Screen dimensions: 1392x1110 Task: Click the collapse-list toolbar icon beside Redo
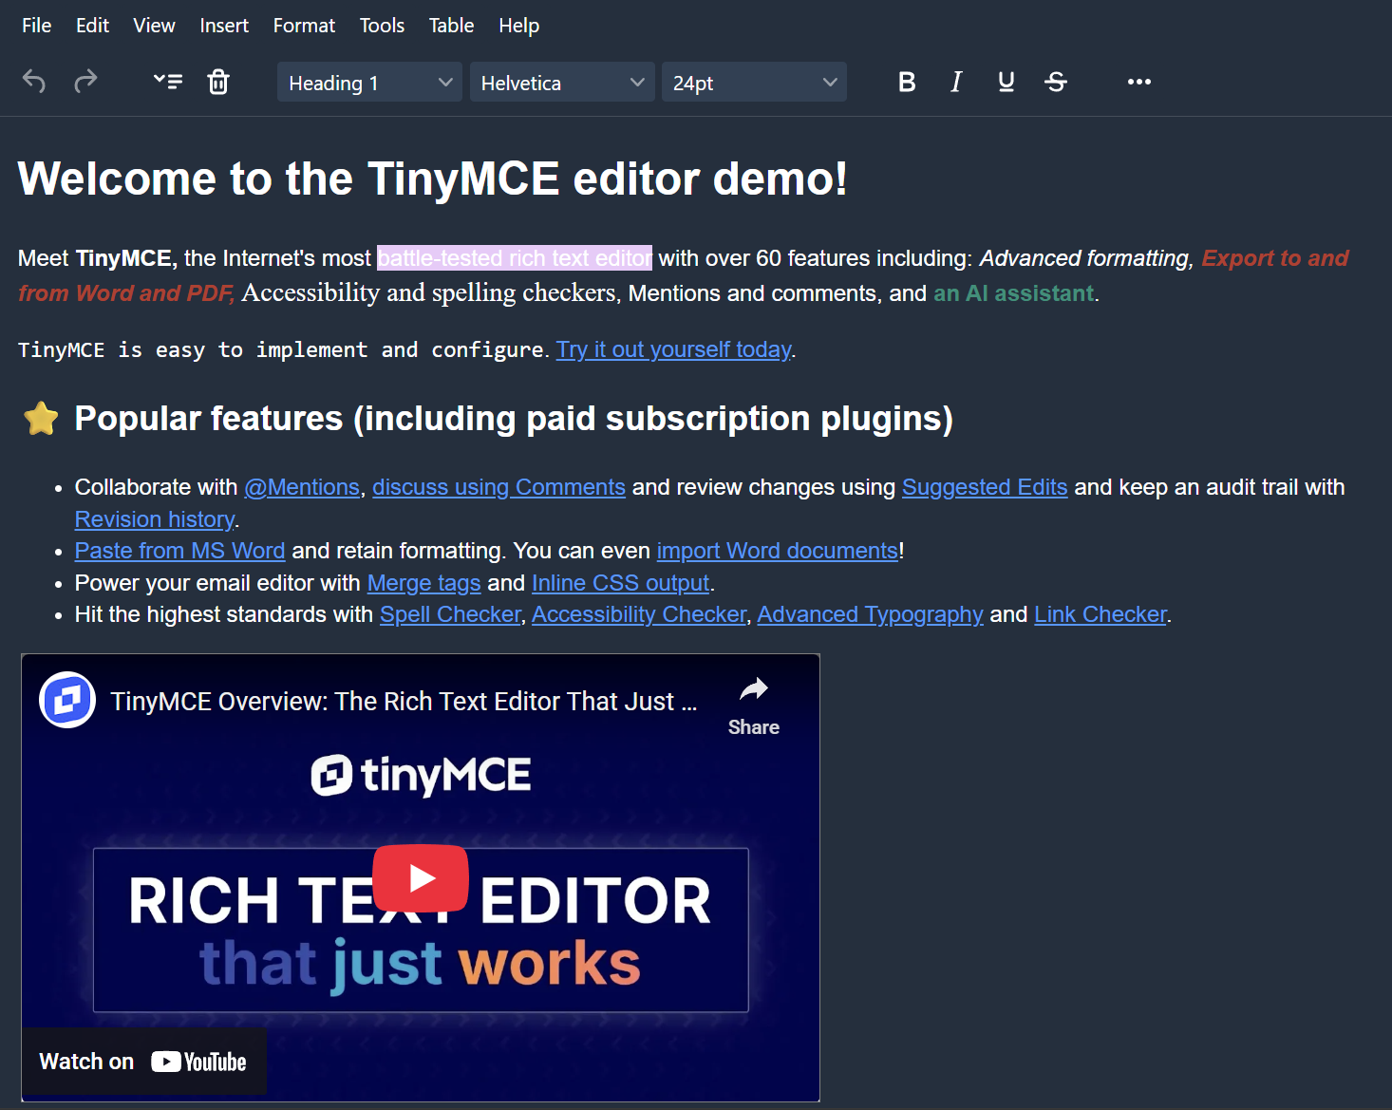(x=168, y=82)
